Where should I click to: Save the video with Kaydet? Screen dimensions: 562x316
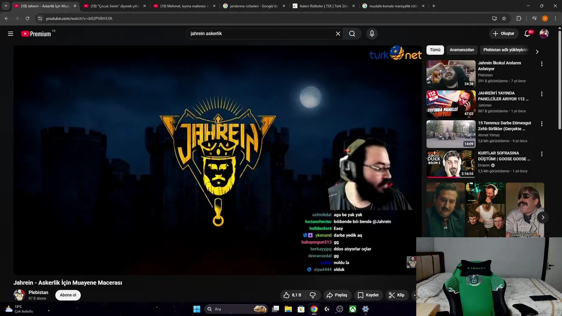coord(368,295)
